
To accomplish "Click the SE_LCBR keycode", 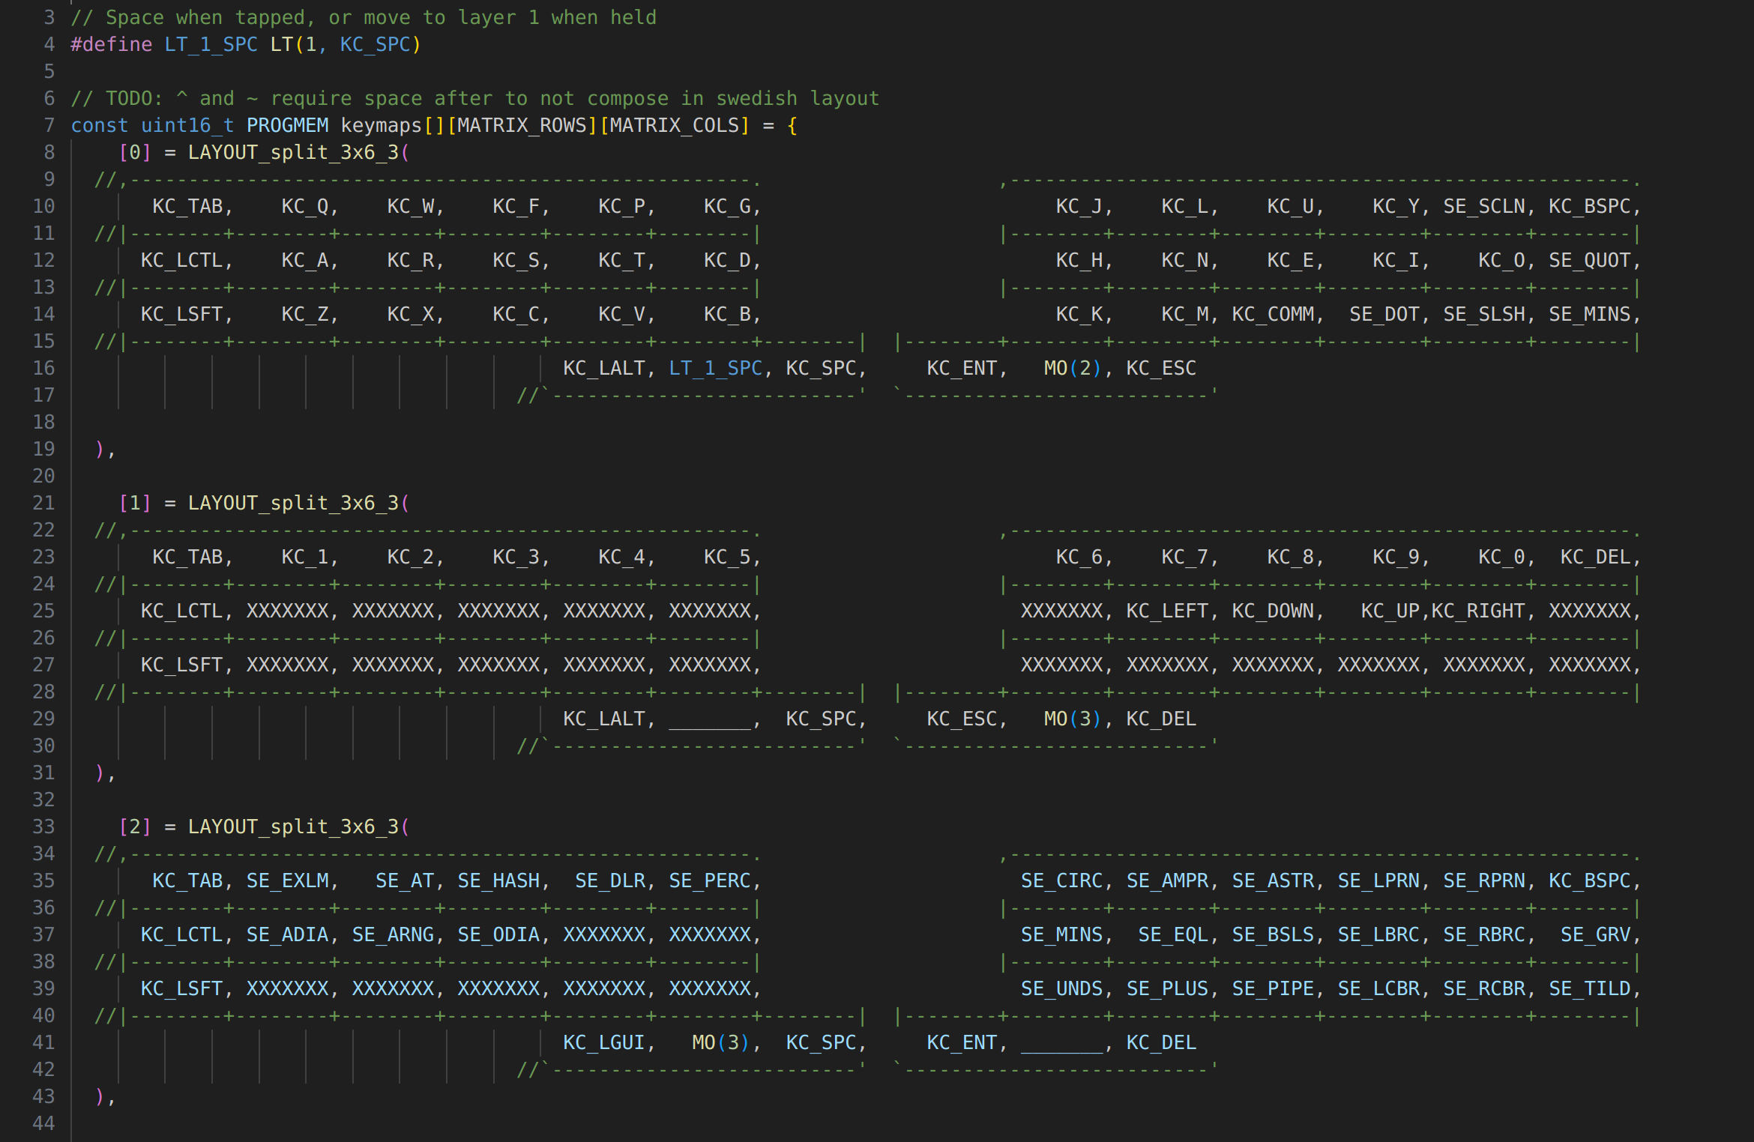I will click(x=1378, y=988).
